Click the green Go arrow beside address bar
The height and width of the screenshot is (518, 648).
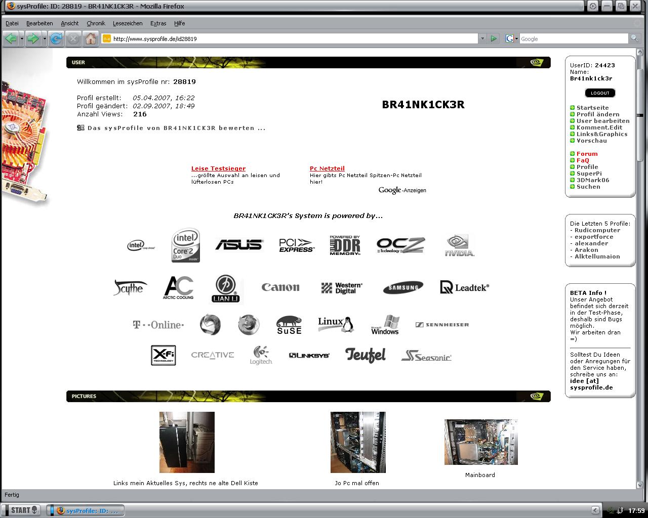[x=494, y=38]
